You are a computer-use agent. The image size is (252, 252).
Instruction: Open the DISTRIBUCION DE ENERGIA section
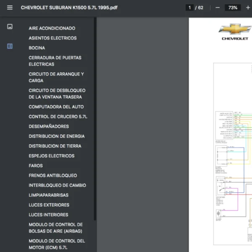coord(57,136)
